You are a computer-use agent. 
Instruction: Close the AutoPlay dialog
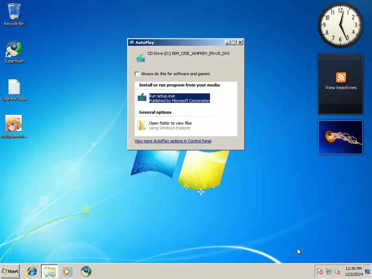240,43
